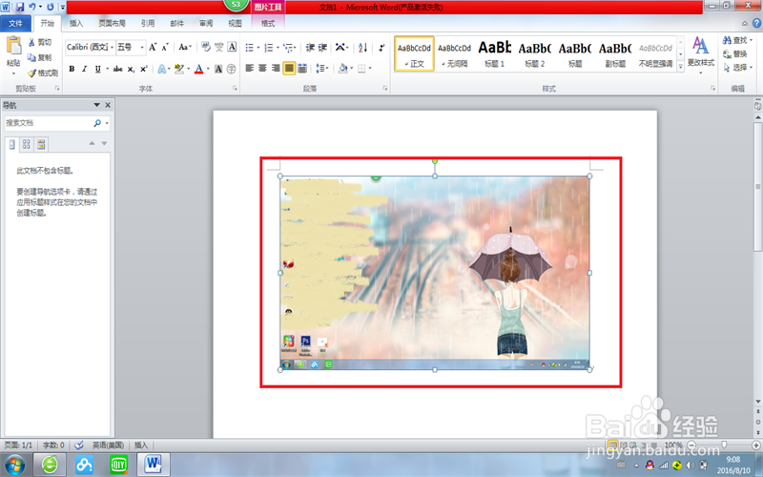Toggle Show paragraph marks icon
The height and width of the screenshot is (477, 763).
382,47
